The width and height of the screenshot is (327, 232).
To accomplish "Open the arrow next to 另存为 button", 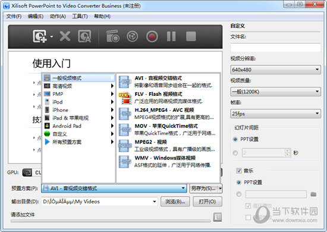I will (220, 189).
